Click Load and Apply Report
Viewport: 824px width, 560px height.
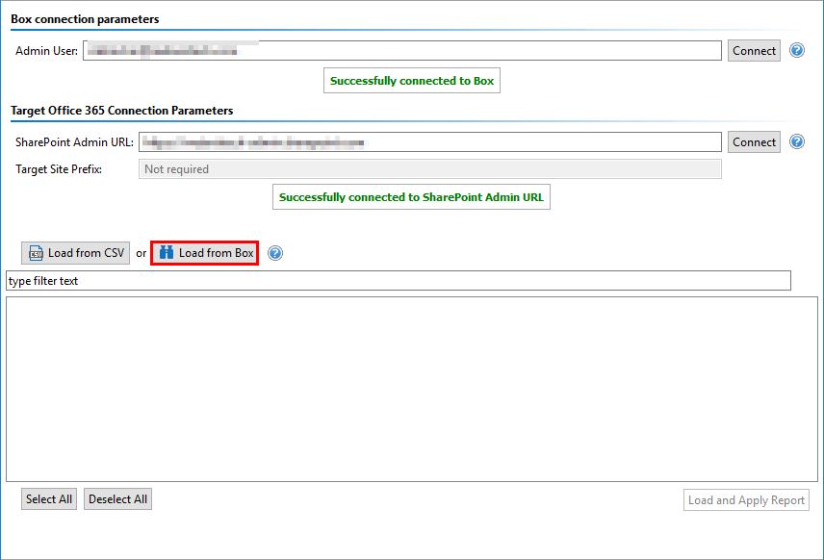click(746, 499)
